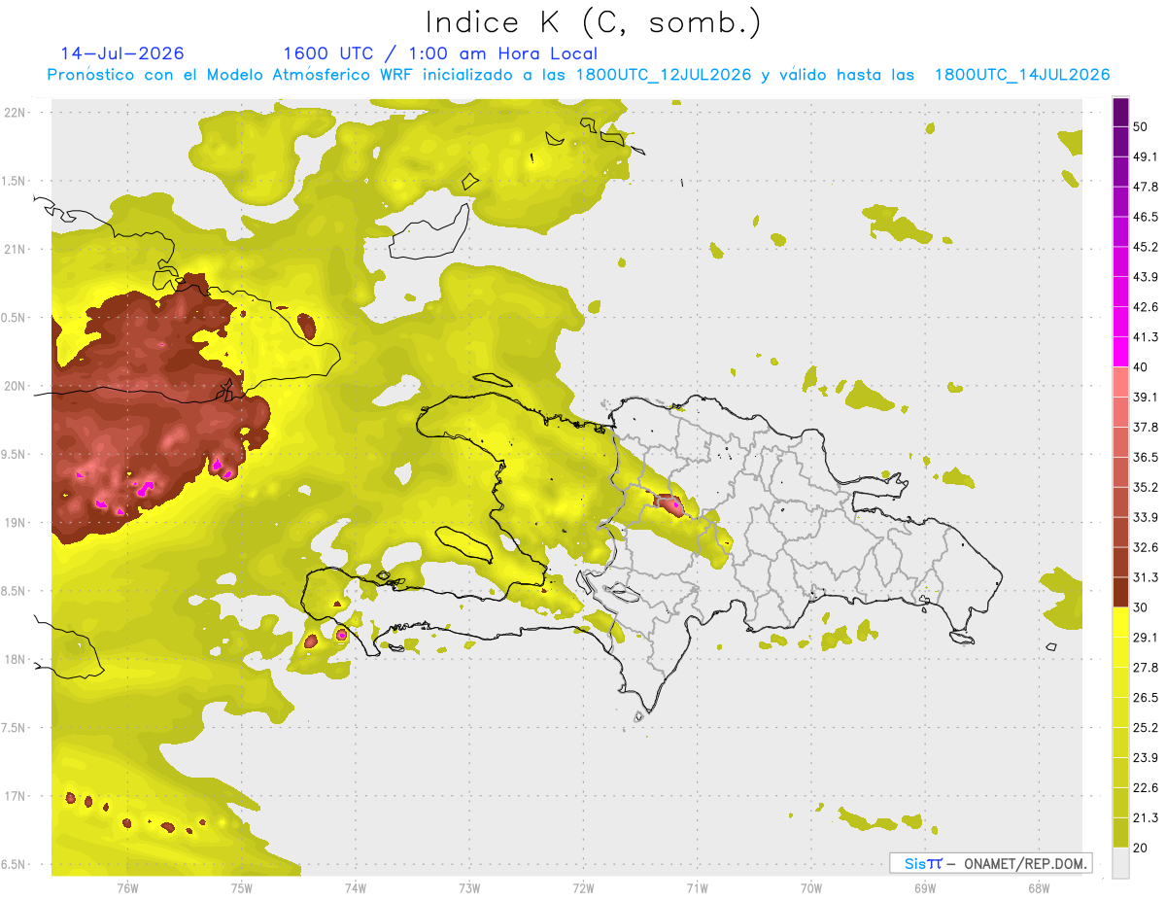Select the date text '14-Jul-2026'
1166x901 pixels.
(122, 53)
